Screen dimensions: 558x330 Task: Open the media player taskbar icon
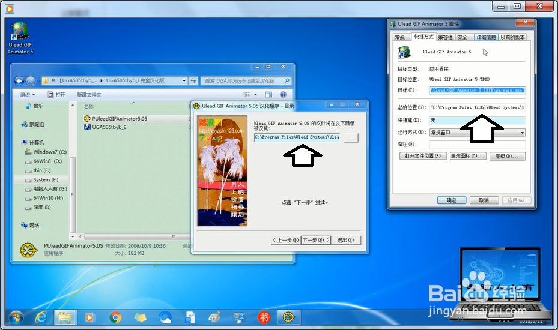click(89, 317)
